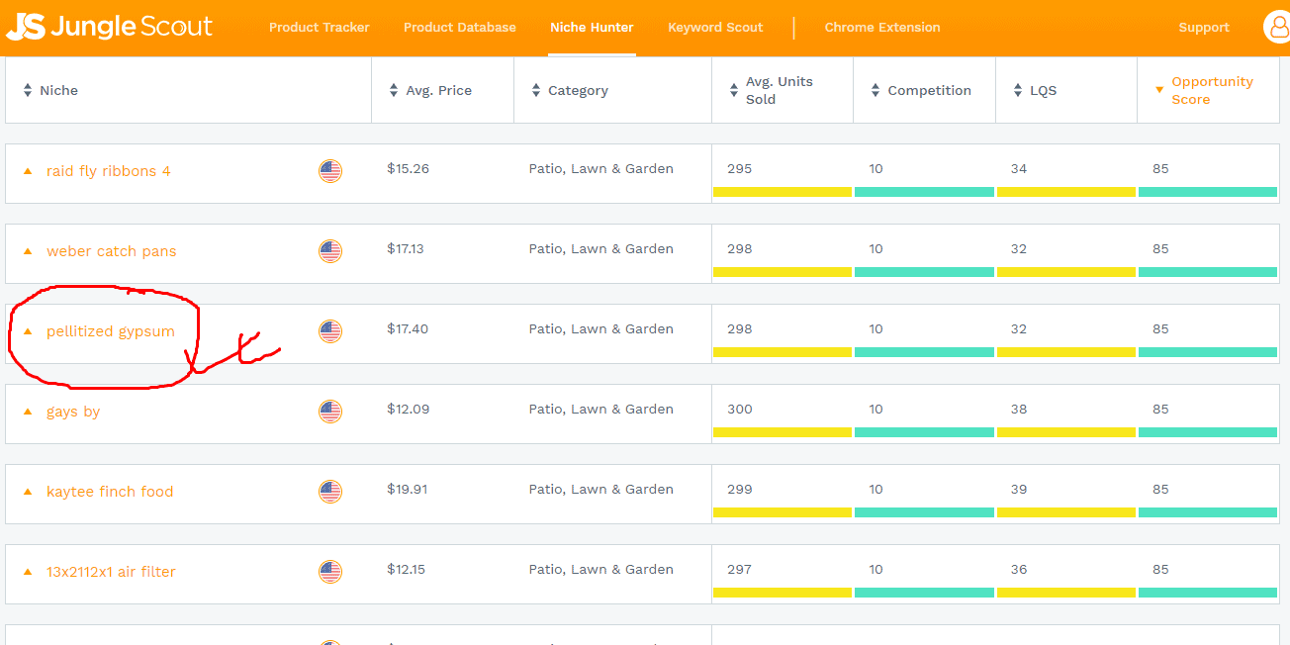
Task: Click yellow LQS bar under 38
Action: click(x=1066, y=432)
